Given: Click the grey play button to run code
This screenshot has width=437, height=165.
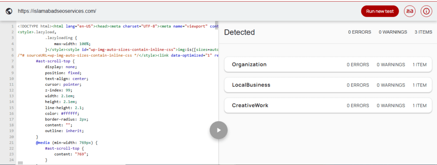Looking at the screenshot, I should click(219, 130).
